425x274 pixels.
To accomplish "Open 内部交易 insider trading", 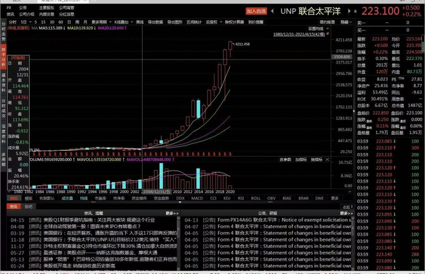I will (47, 14).
